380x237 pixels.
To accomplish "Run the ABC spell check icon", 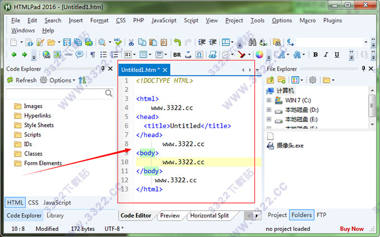I will pos(118,42).
